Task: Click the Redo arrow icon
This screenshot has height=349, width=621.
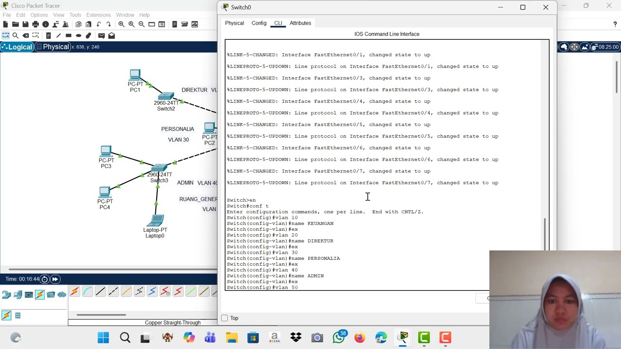Action: (x=108, y=24)
